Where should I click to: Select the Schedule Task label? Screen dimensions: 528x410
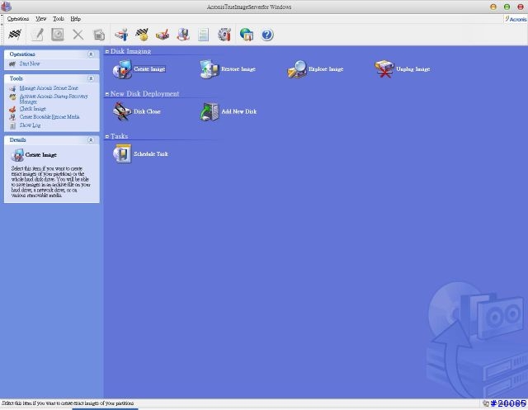pyautogui.click(x=151, y=153)
